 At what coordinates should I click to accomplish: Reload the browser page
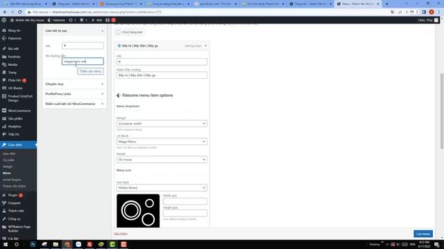click(20, 12)
